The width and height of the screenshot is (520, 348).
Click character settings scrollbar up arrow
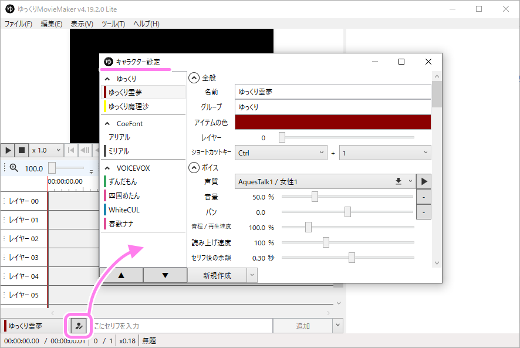[437, 77]
